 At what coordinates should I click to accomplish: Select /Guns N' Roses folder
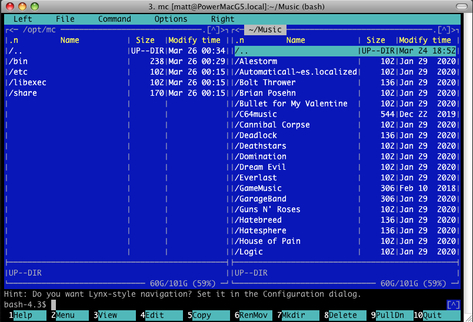(x=345, y=209)
